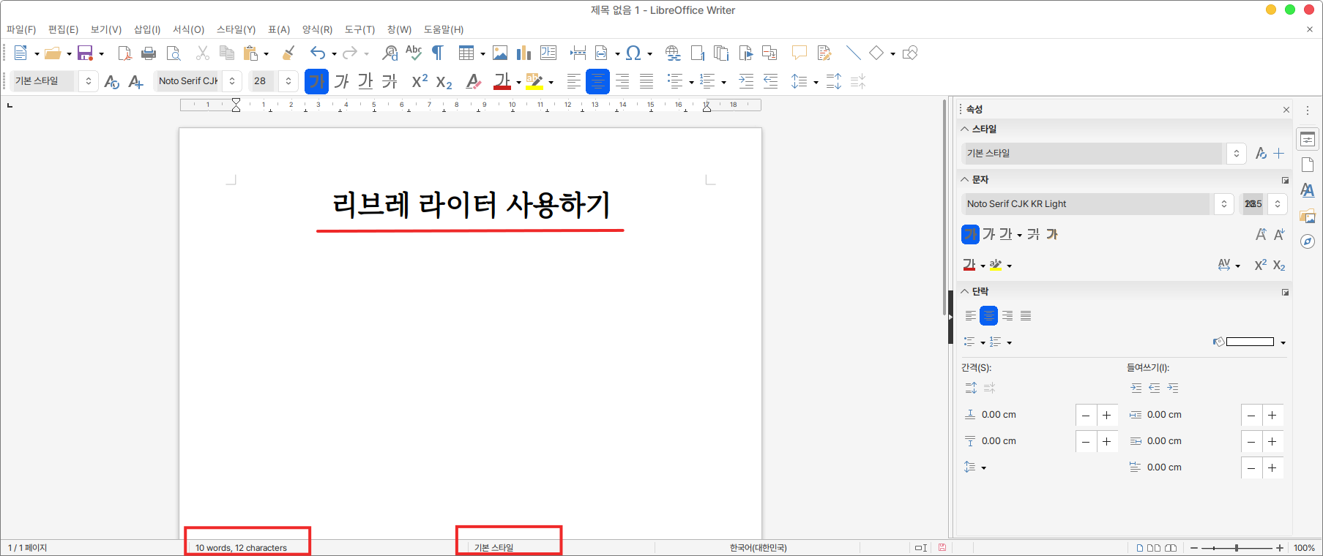Screen dimensions: 1323x556
Task: Click the Insert Image icon
Action: (500, 53)
